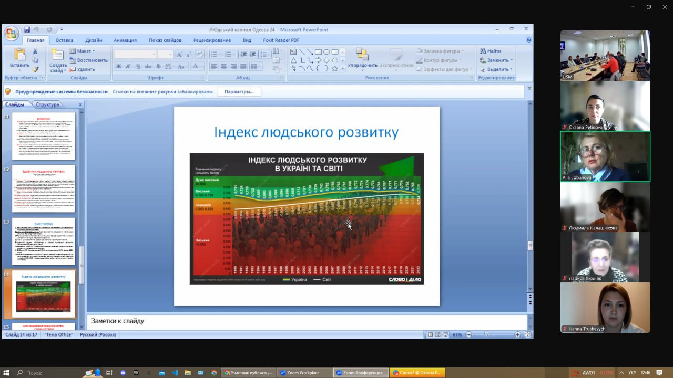673x378 pixels.
Task: Click the Save icon in quick access toolbar
Action: click(x=27, y=30)
